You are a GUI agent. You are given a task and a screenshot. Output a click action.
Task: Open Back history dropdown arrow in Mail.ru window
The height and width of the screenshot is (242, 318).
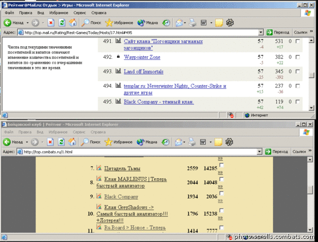coord(28,23)
